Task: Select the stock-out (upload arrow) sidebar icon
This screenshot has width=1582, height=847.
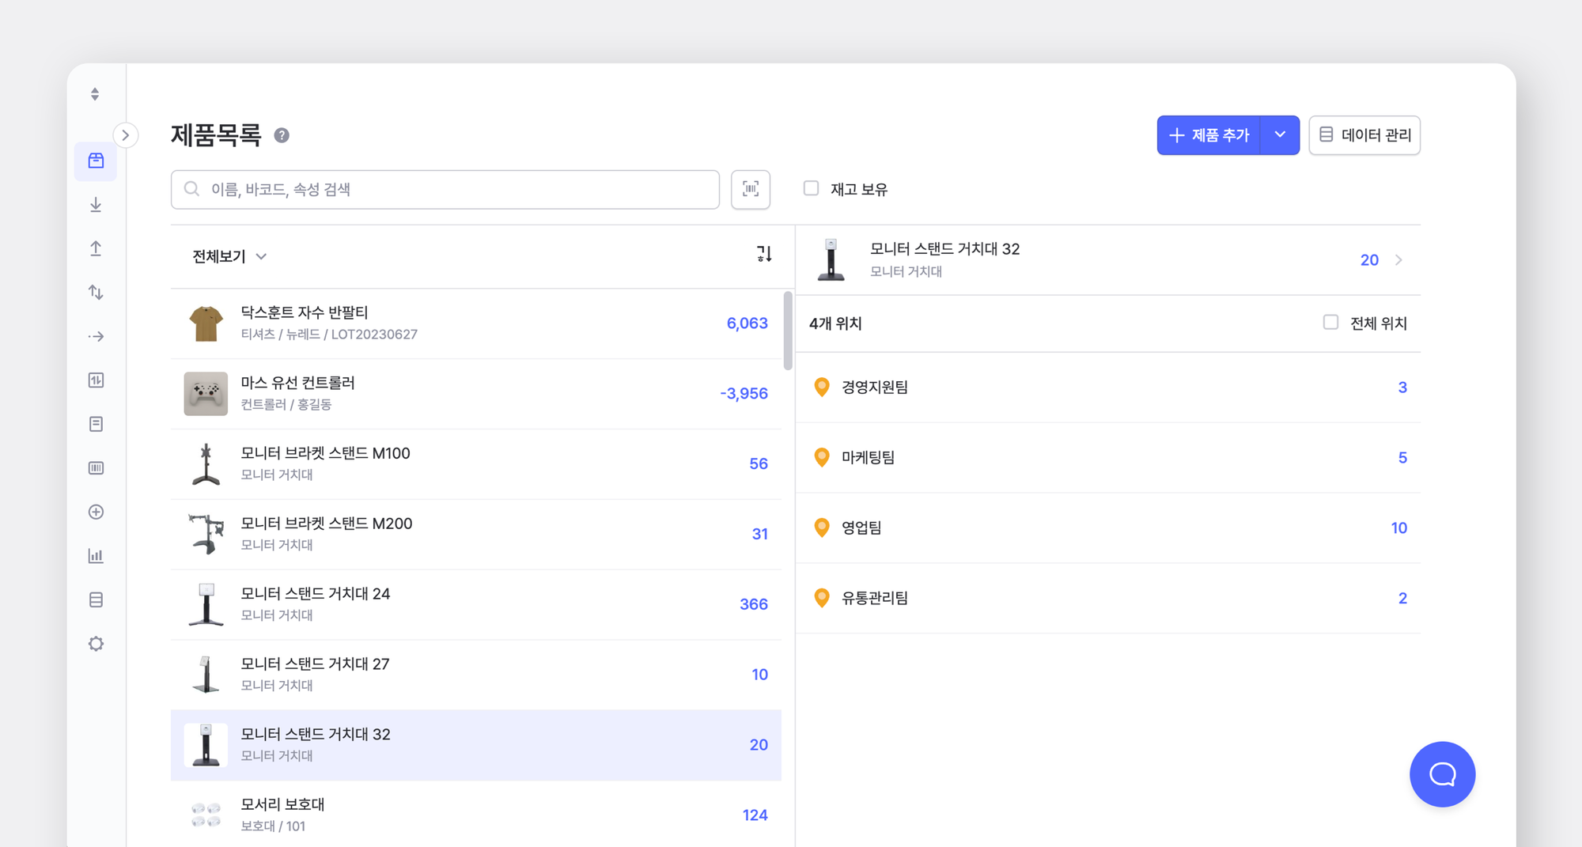Action: (x=96, y=248)
